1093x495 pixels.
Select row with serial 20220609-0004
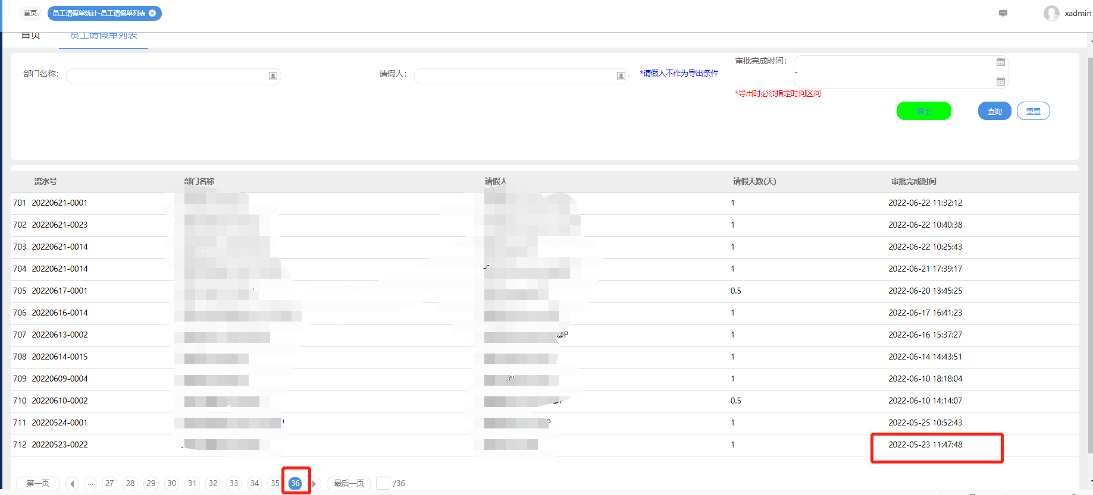544,379
